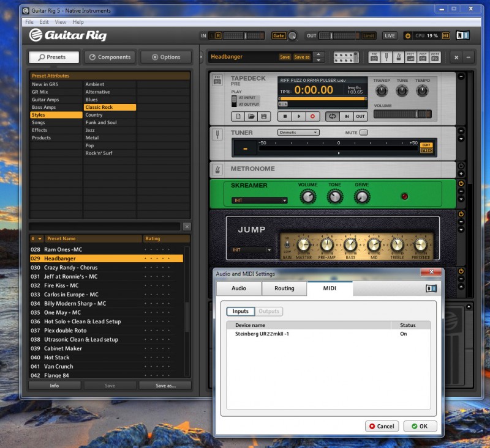Toggle Skreamer power button

point(461,183)
